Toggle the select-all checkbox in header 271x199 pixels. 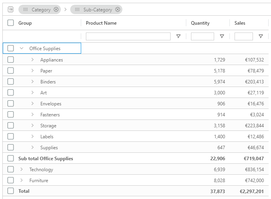click(x=11, y=23)
